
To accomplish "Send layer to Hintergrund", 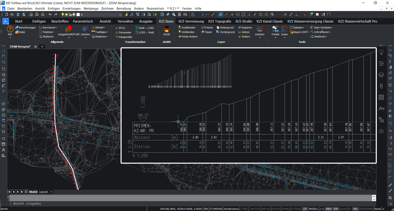I will (225, 27).
